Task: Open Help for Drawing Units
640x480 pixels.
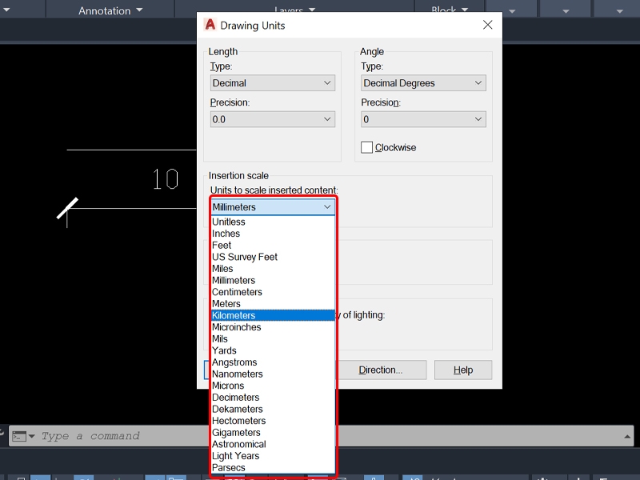Action: click(463, 370)
